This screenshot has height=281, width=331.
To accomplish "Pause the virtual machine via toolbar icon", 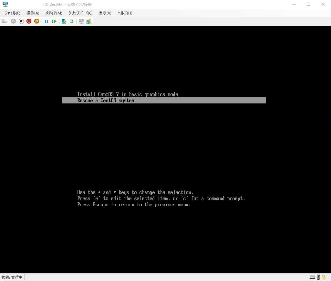I will point(47,21).
